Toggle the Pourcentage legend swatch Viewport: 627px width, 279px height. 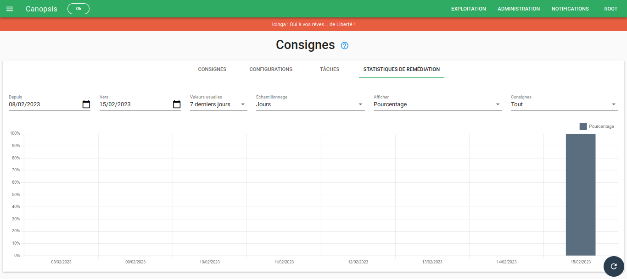[583, 126]
